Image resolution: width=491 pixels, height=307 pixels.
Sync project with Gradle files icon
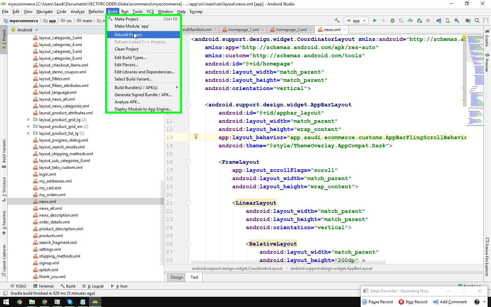[x=439, y=20]
